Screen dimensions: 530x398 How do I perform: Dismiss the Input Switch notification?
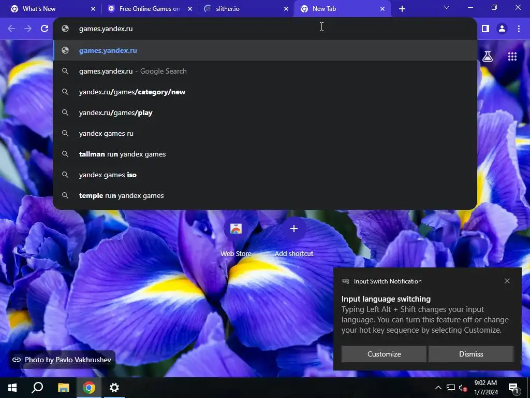coord(471,354)
